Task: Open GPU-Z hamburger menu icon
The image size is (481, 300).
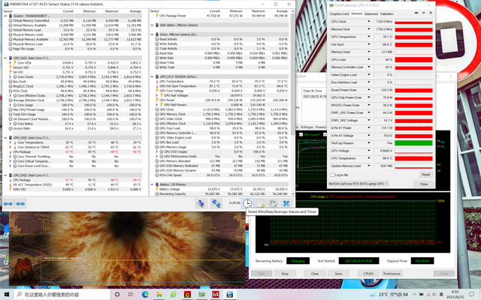Action: pyautogui.click(x=431, y=13)
